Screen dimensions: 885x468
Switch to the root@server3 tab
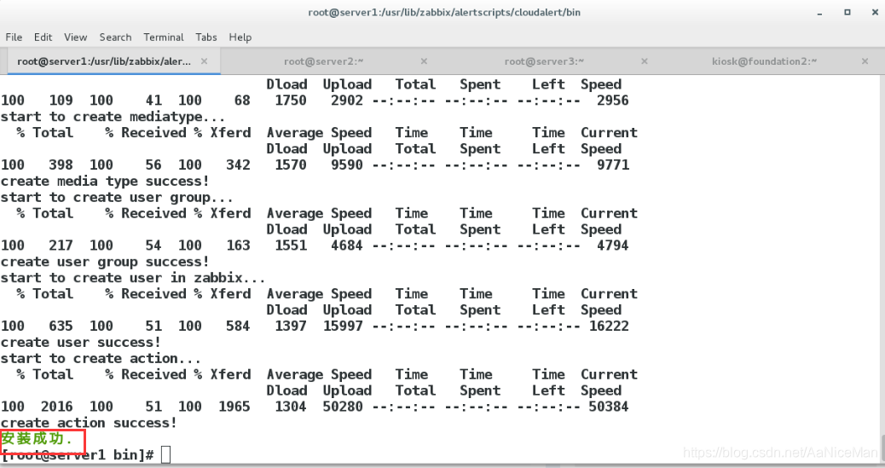click(x=544, y=61)
